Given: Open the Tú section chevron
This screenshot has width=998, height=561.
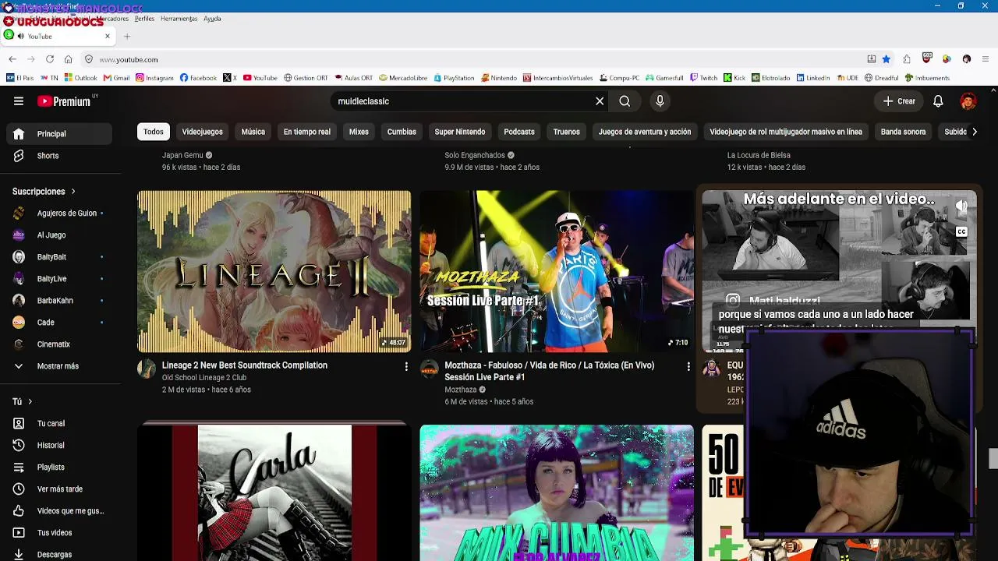Looking at the screenshot, I should [x=30, y=402].
